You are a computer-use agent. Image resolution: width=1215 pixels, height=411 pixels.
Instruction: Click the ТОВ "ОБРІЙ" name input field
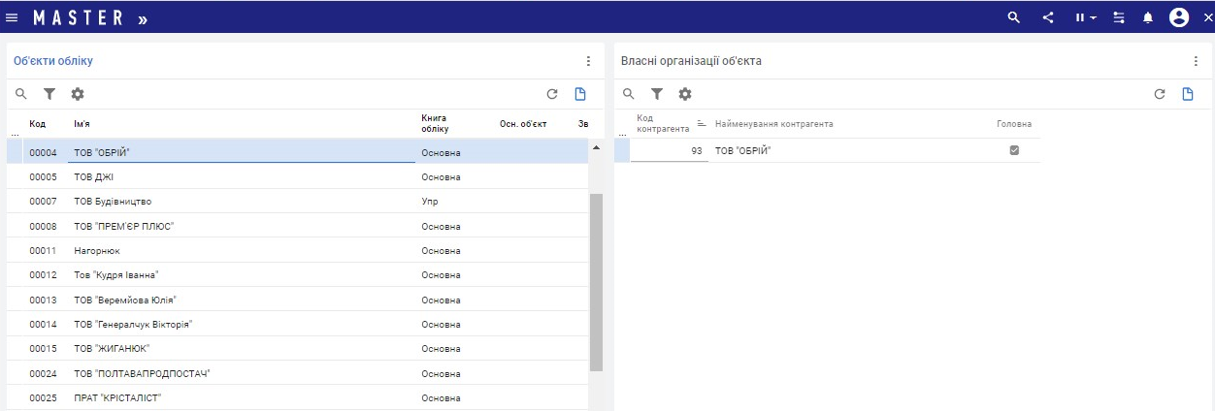click(x=243, y=152)
